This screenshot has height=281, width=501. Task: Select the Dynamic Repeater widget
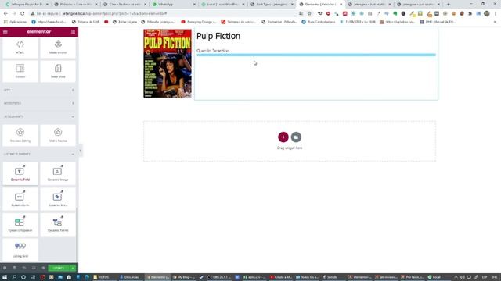[x=20, y=224]
